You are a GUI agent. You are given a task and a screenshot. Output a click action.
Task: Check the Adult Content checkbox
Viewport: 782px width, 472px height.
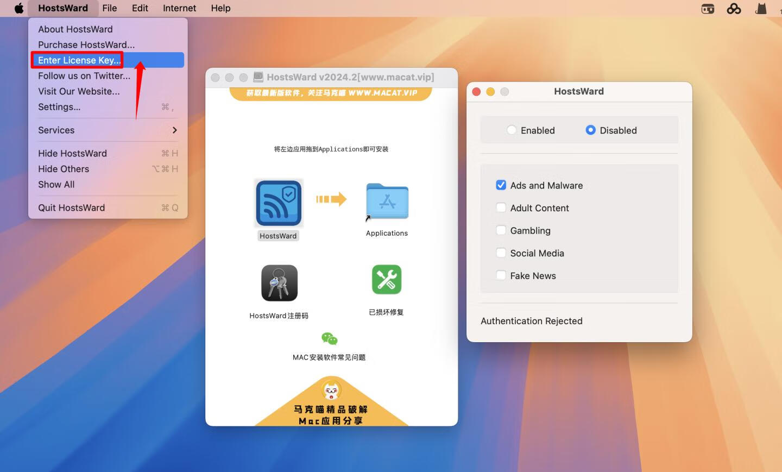click(x=501, y=207)
